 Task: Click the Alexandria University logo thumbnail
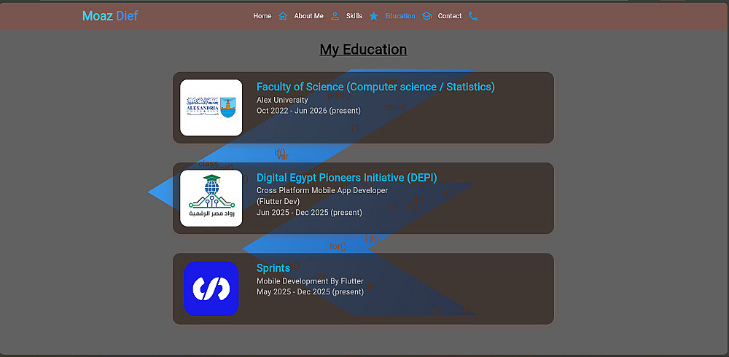(x=211, y=107)
